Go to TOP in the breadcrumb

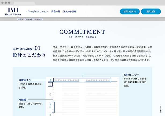pos(19,19)
